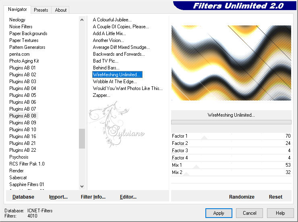Reset the filter settings
Viewport: 298px width, 222px height.
pyautogui.click(x=275, y=197)
